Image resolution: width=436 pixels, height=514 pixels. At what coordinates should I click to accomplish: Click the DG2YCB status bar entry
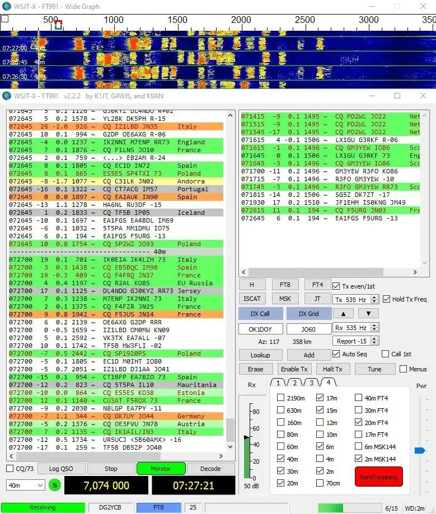tap(110, 507)
